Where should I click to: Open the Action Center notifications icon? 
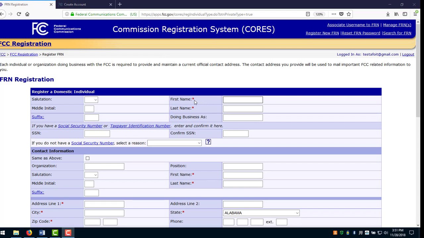412,233
